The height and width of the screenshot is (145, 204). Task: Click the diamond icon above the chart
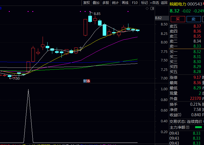click(x=147, y=9)
